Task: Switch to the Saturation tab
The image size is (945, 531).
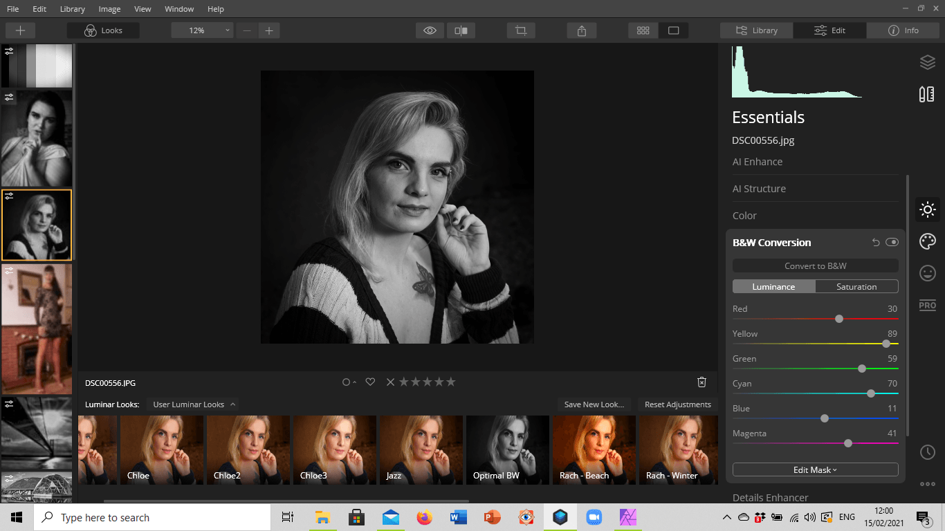Action: 856,286
